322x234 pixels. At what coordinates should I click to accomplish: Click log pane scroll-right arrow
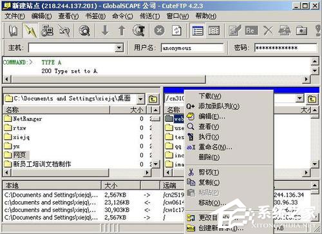pyautogui.click(x=307, y=79)
